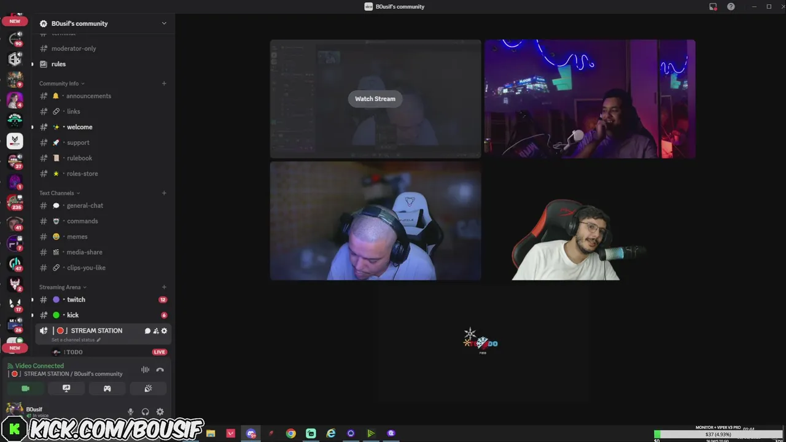Open the memes channel
The image size is (786, 442).
103,236
